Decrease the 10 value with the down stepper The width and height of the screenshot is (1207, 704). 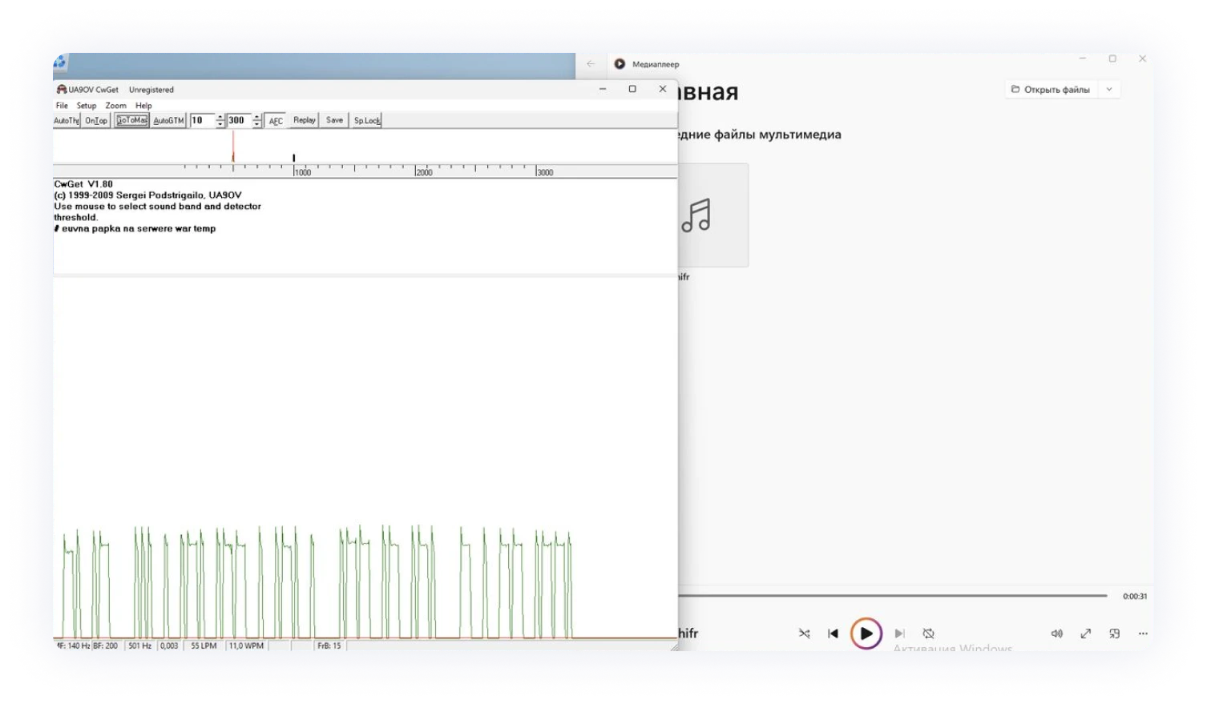[x=220, y=125]
